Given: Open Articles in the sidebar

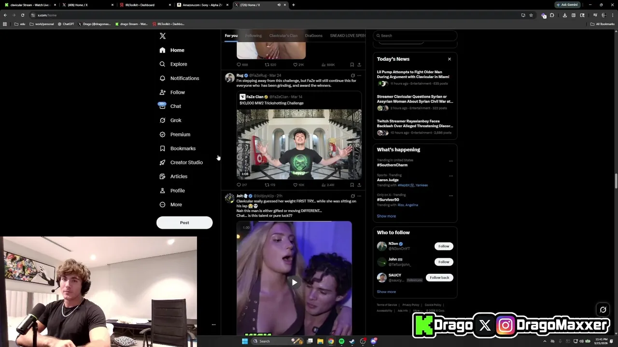Looking at the screenshot, I should pyautogui.click(x=173, y=176).
